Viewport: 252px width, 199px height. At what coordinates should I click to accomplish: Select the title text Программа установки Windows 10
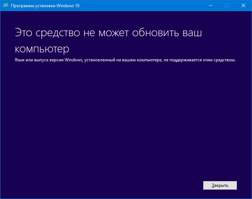pos(45,6)
